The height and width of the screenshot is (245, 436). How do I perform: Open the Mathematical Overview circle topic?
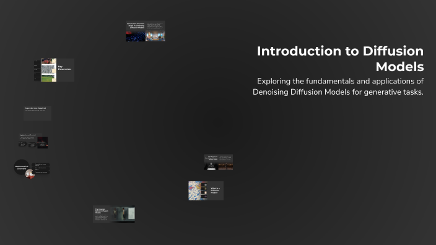point(22,167)
